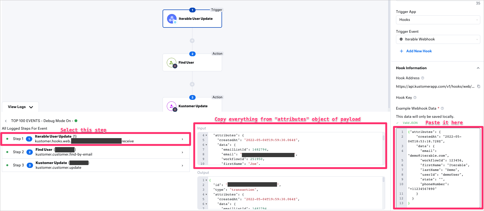Click the Debug Mode green status dot
This screenshot has height=211, width=484.
pos(76,121)
